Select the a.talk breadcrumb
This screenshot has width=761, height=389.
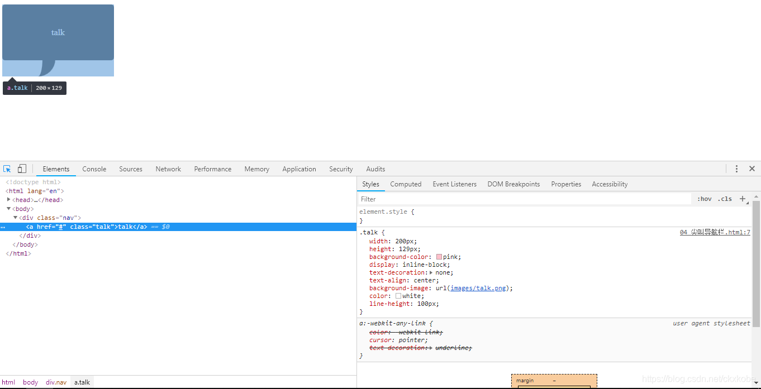[x=82, y=382]
